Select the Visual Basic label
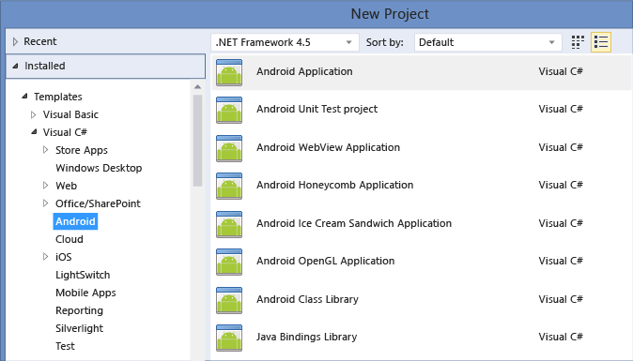This screenshot has height=361, width=633. click(x=70, y=114)
